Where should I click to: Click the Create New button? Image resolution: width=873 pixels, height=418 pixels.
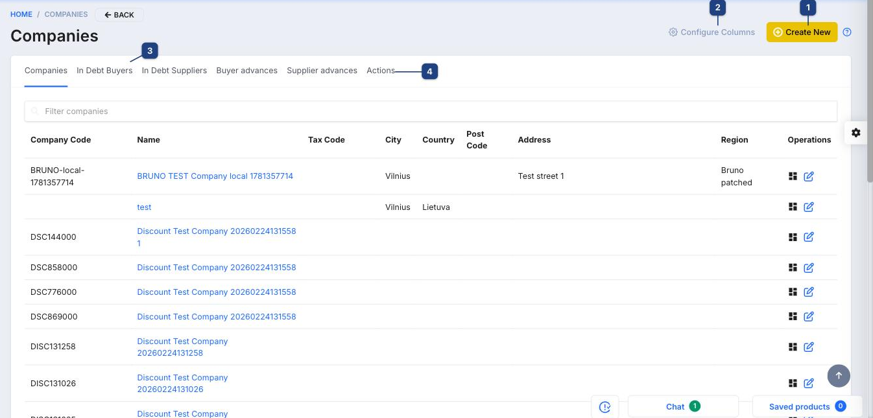pyautogui.click(x=802, y=32)
